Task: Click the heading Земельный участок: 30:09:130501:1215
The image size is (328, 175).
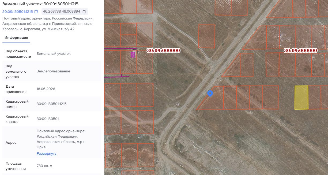Action: (40, 4)
